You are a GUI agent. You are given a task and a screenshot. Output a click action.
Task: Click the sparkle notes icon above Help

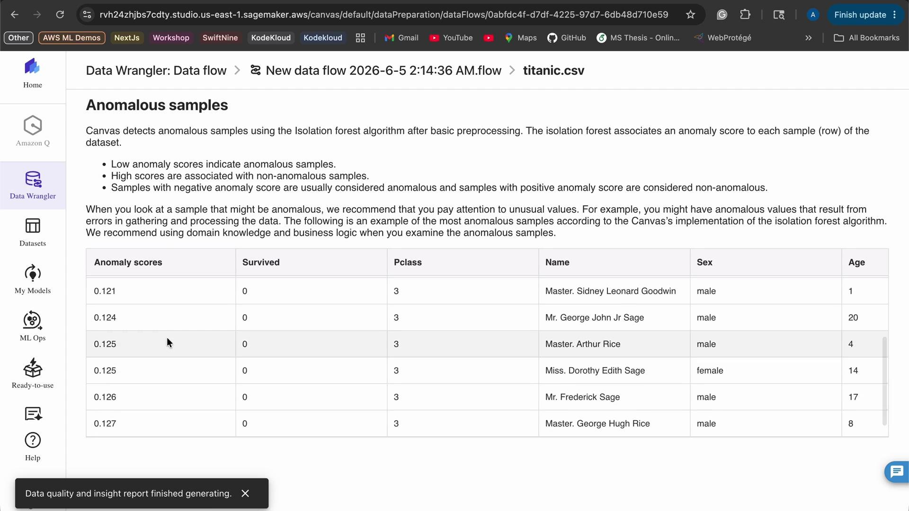[x=33, y=414]
